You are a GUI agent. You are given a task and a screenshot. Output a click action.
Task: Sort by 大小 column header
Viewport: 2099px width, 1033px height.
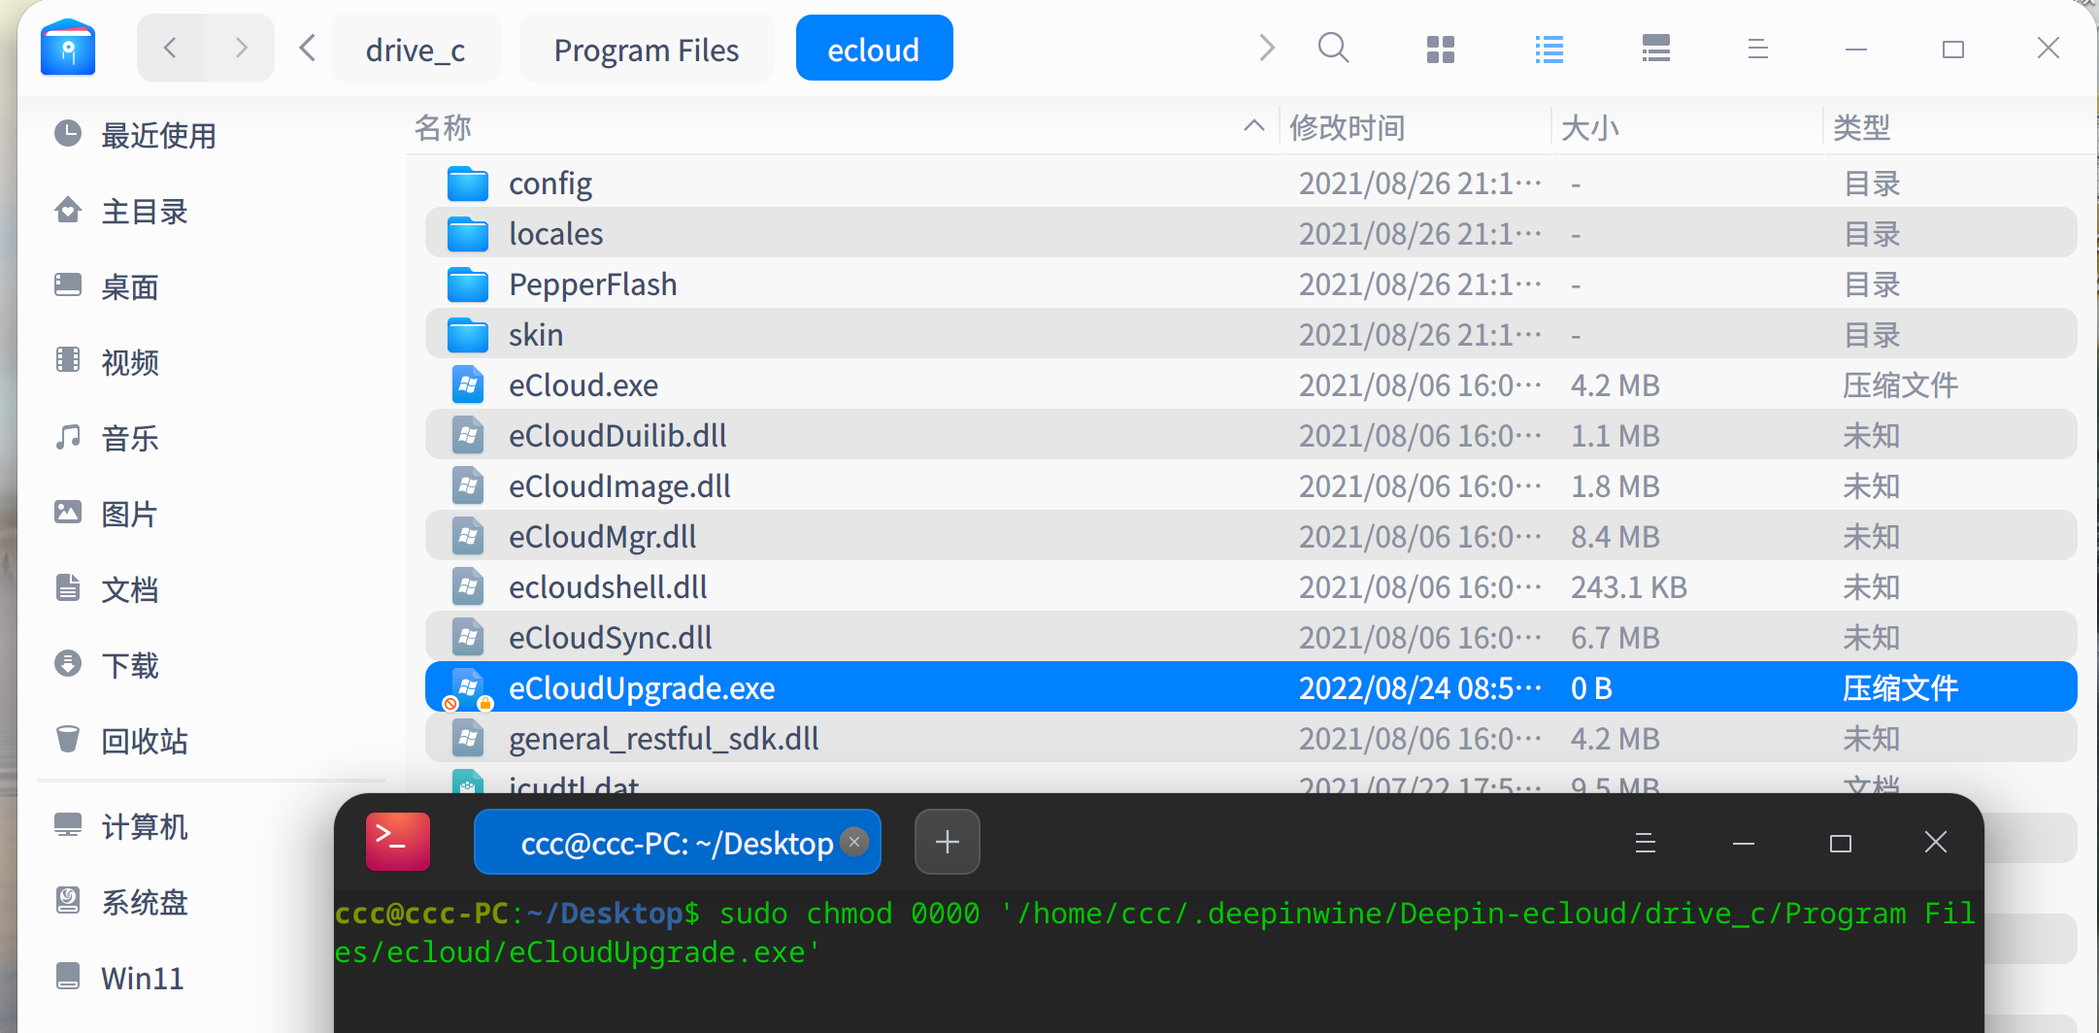1687,127
